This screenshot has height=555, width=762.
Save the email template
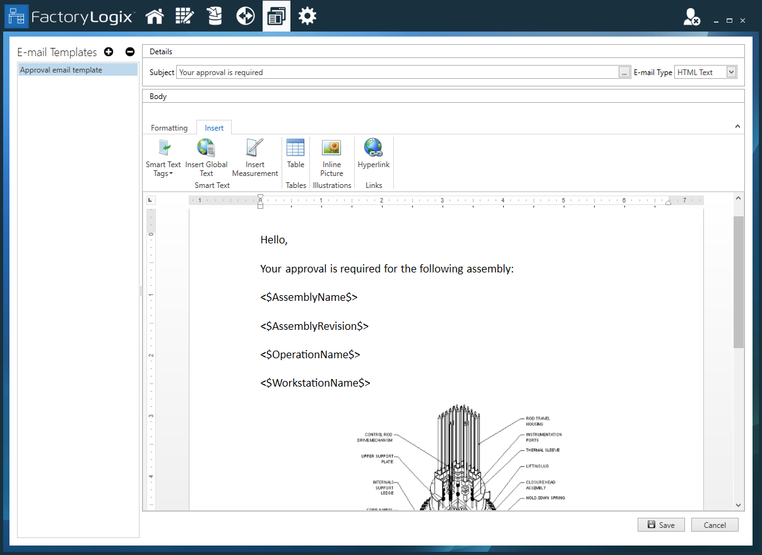(x=661, y=525)
